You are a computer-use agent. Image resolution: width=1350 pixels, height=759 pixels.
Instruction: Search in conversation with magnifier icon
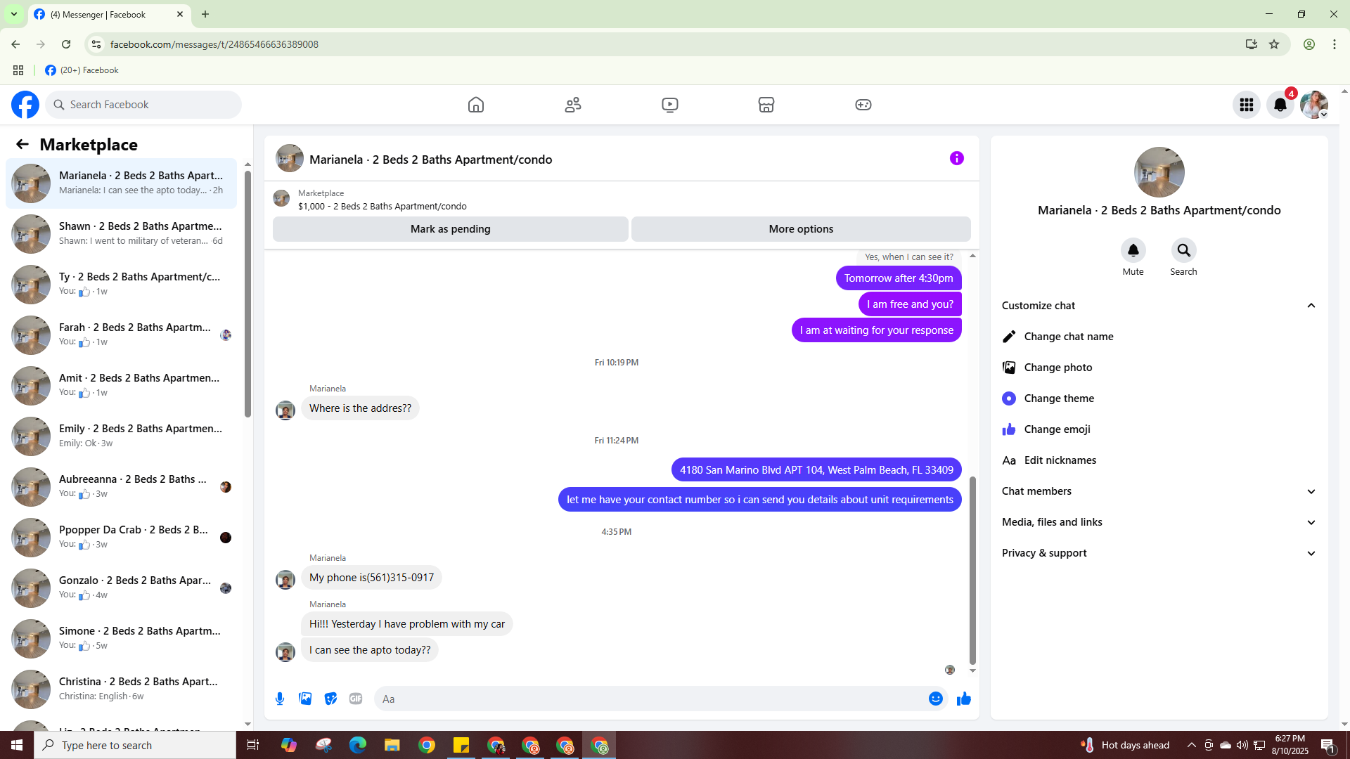pyautogui.click(x=1183, y=251)
